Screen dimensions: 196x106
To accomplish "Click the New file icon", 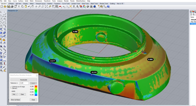I will click(2, 7).
